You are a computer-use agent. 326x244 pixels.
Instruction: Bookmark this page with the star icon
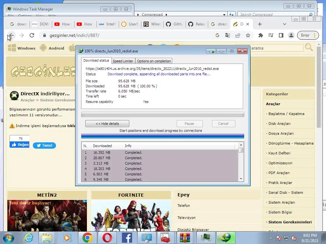point(248,35)
